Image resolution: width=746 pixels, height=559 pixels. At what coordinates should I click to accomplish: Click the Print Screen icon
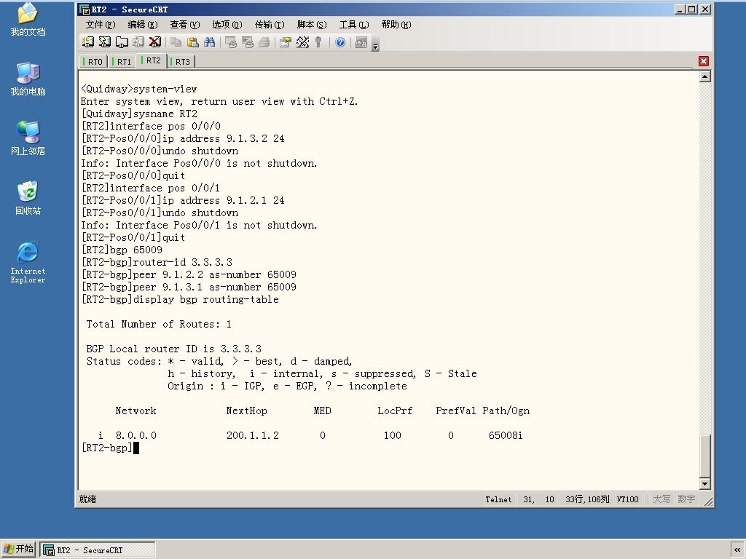(x=231, y=42)
